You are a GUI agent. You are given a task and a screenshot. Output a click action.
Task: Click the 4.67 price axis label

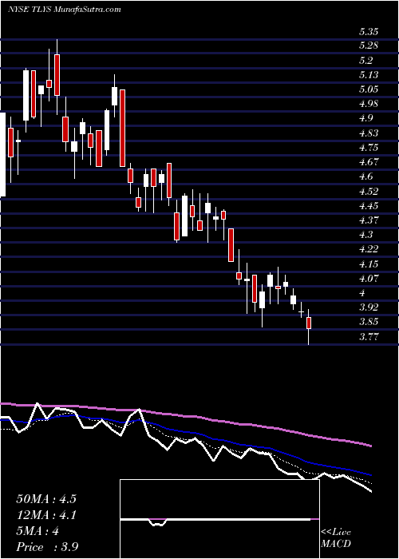(369, 162)
